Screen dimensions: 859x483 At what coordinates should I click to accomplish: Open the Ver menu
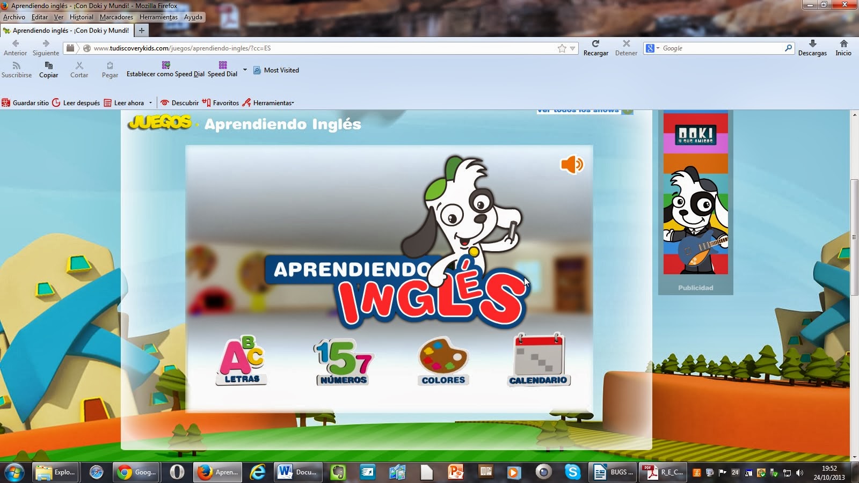tap(59, 17)
